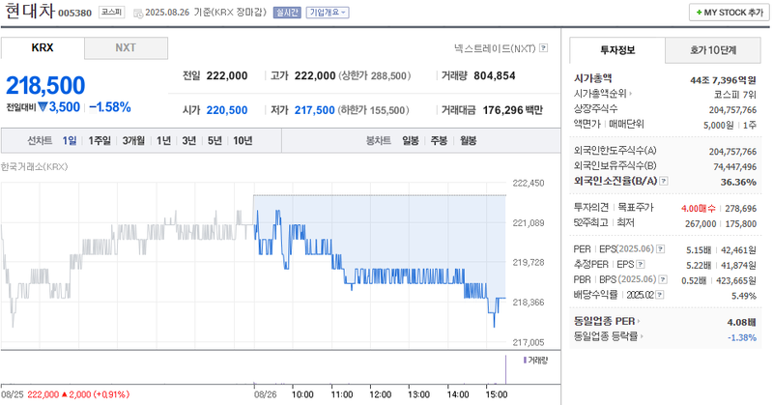Click arrow next to 시가총액순위
Viewport: 773px width, 405px height.
[631, 93]
